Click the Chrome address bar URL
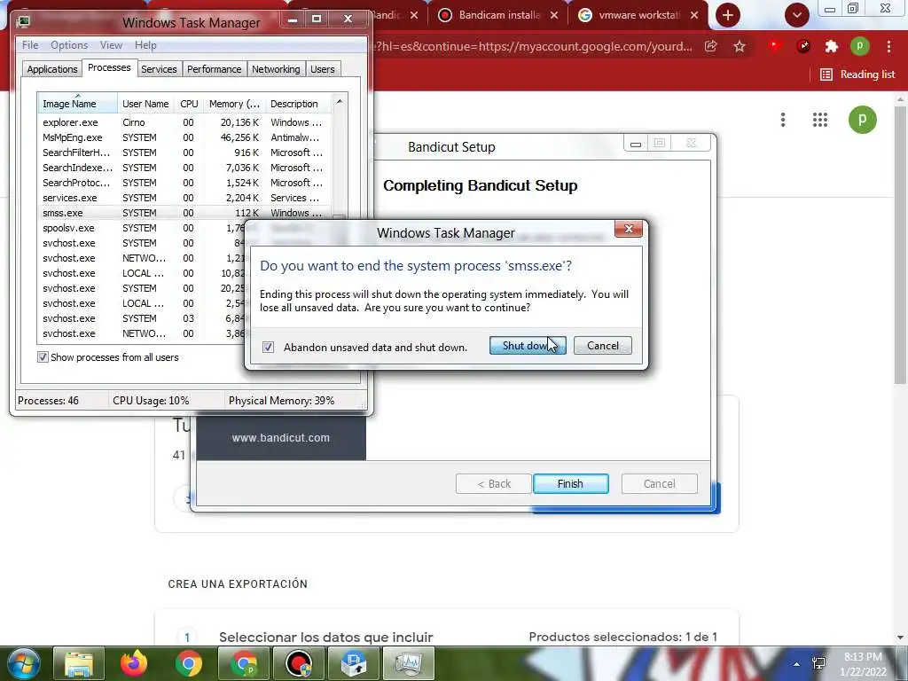 tap(533, 46)
